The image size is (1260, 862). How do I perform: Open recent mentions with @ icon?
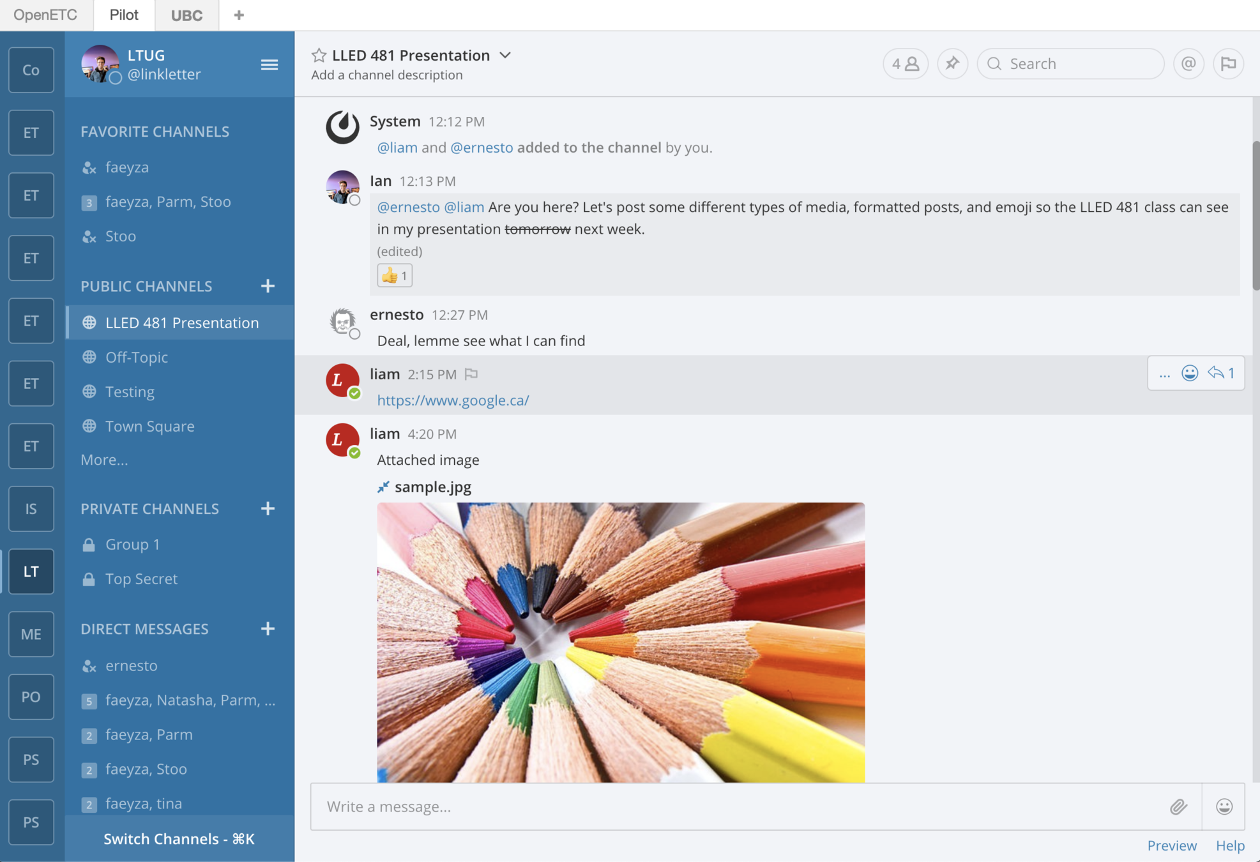pyautogui.click(x=1188, y=64)
